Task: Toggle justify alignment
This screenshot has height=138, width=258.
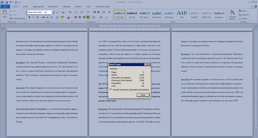Action: click(88, 17)
